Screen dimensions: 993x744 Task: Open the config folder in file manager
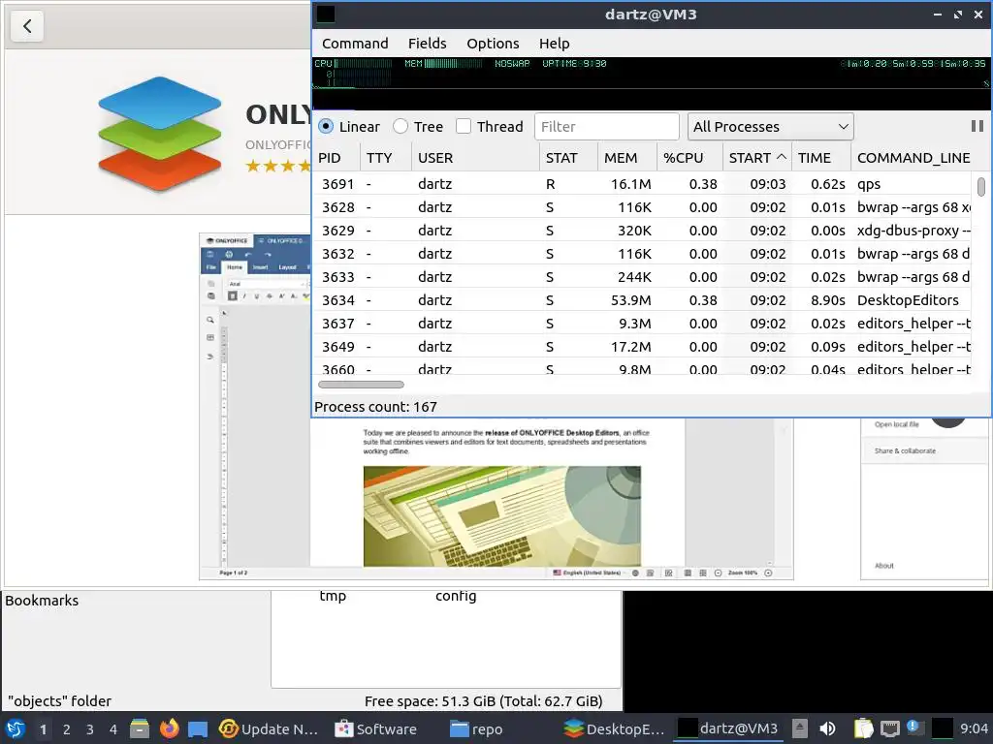tap(456, 596)
